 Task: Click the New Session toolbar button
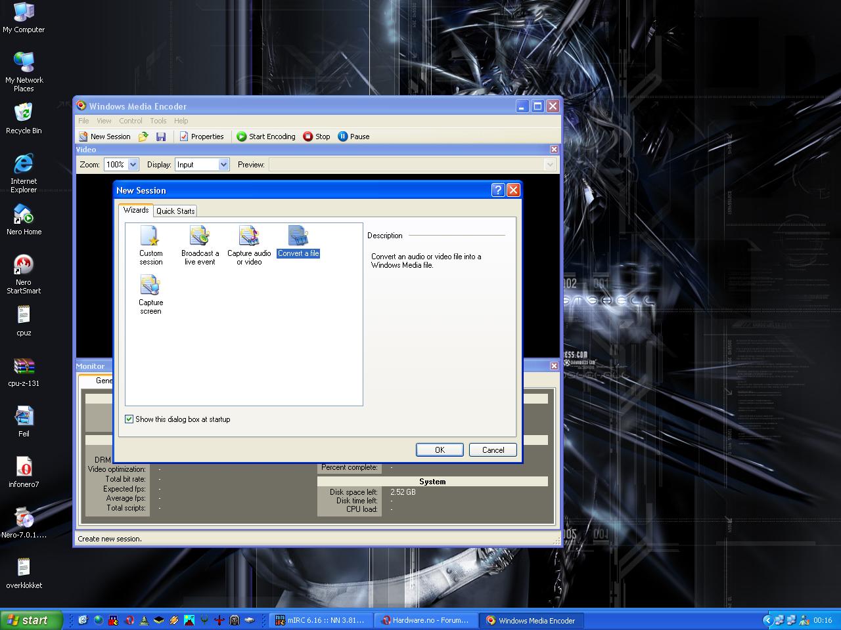104,136
